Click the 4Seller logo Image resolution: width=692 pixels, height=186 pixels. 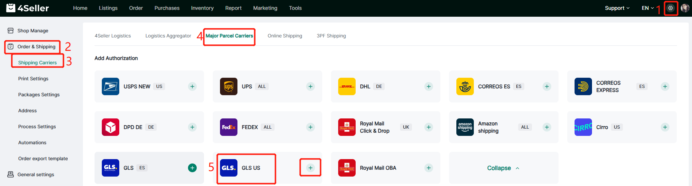[x=27, y=8]
